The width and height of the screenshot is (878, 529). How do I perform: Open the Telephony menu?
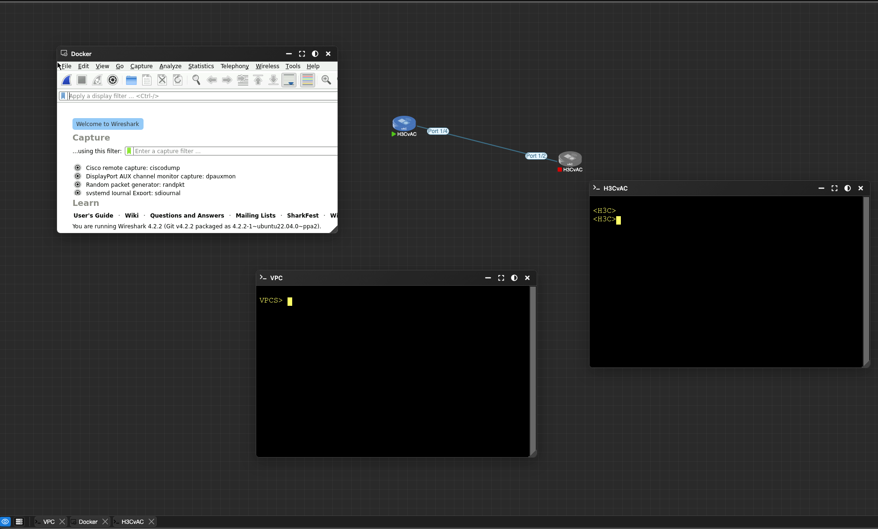click(235, 66)
